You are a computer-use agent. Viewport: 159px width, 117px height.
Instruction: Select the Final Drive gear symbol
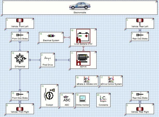pyautogui.click(x=47, y=58)
